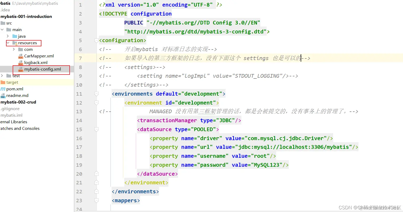Viewport: 403px width, 212px height.
Task: Click the fold end marker at line 21
Action: [97, 183]
